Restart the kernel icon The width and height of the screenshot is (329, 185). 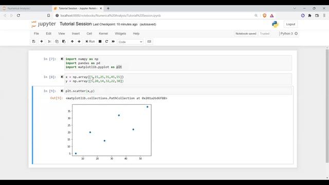[106, 42]
